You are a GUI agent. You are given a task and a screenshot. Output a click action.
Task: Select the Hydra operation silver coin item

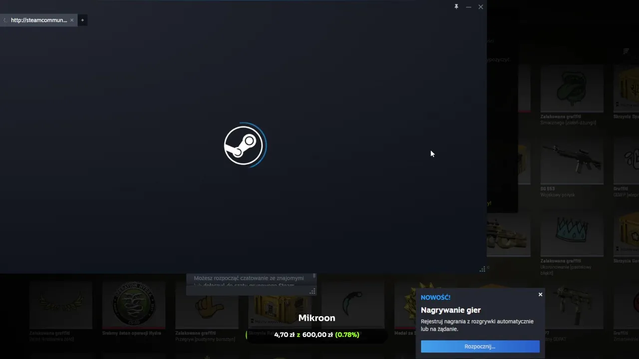pyautogui.click(x=133, y=305)
